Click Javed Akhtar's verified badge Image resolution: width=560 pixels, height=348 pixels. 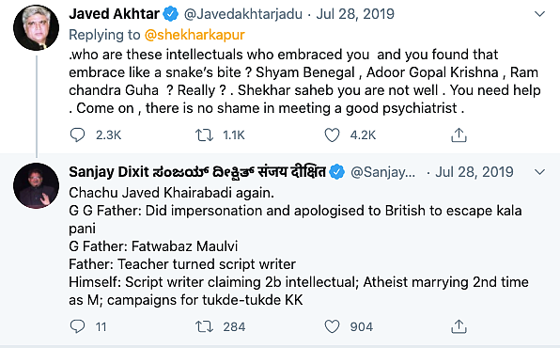tap(171, 14)
